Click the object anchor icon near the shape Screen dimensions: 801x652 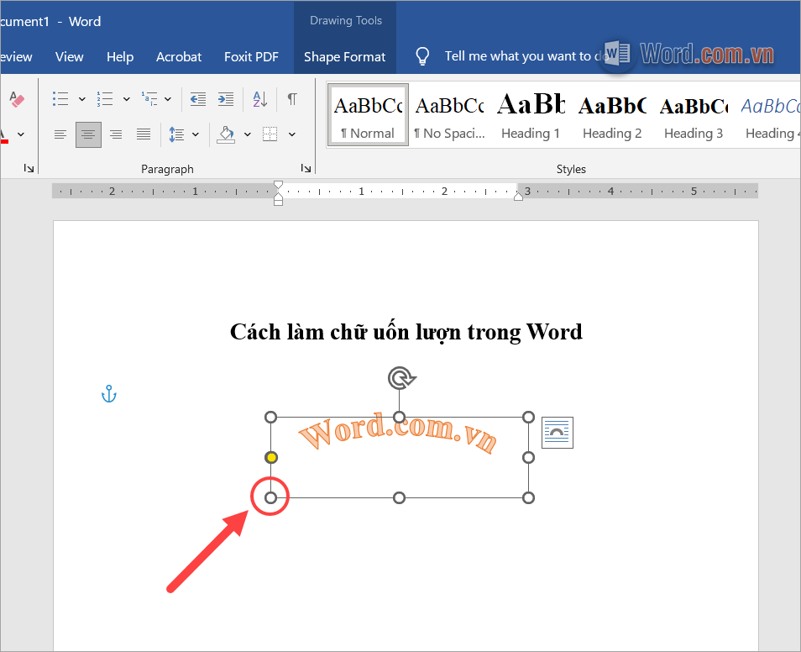click(108, 392)
